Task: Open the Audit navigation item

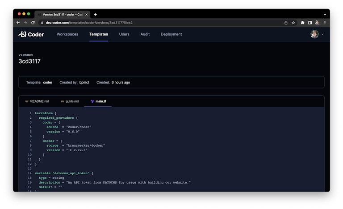Action: click(x=145, y=34)
